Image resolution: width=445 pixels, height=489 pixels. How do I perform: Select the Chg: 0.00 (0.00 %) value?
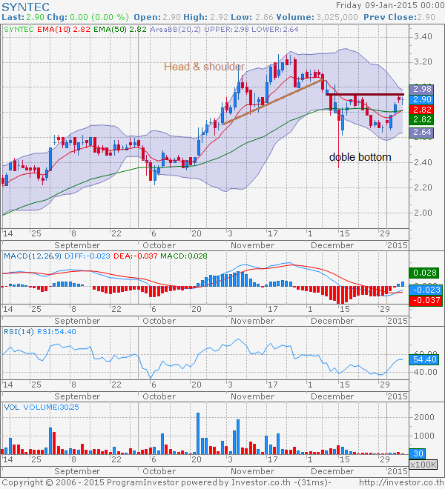coord(88,17)
